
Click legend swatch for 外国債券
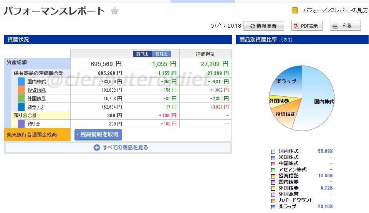click(x=273, y=188)
